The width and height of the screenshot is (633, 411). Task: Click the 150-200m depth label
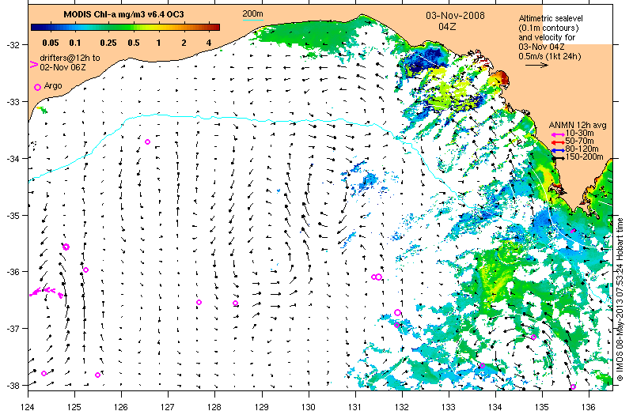[x=584, y=156]
